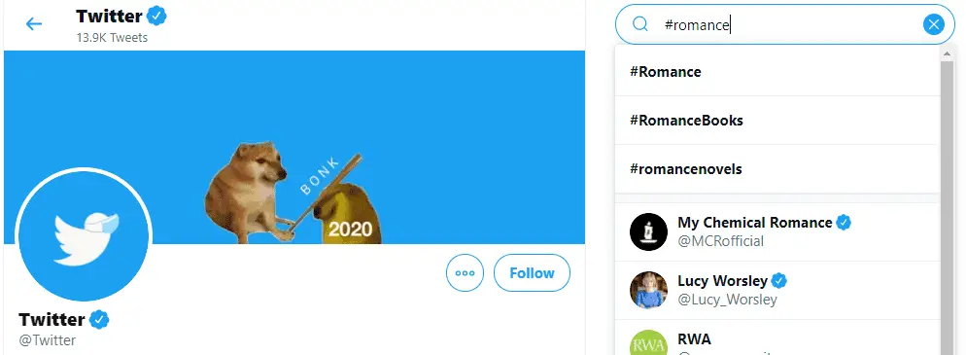The image size is (966, 355).
Task: Click the green RWA avatar
Action: tap(648, 342)
